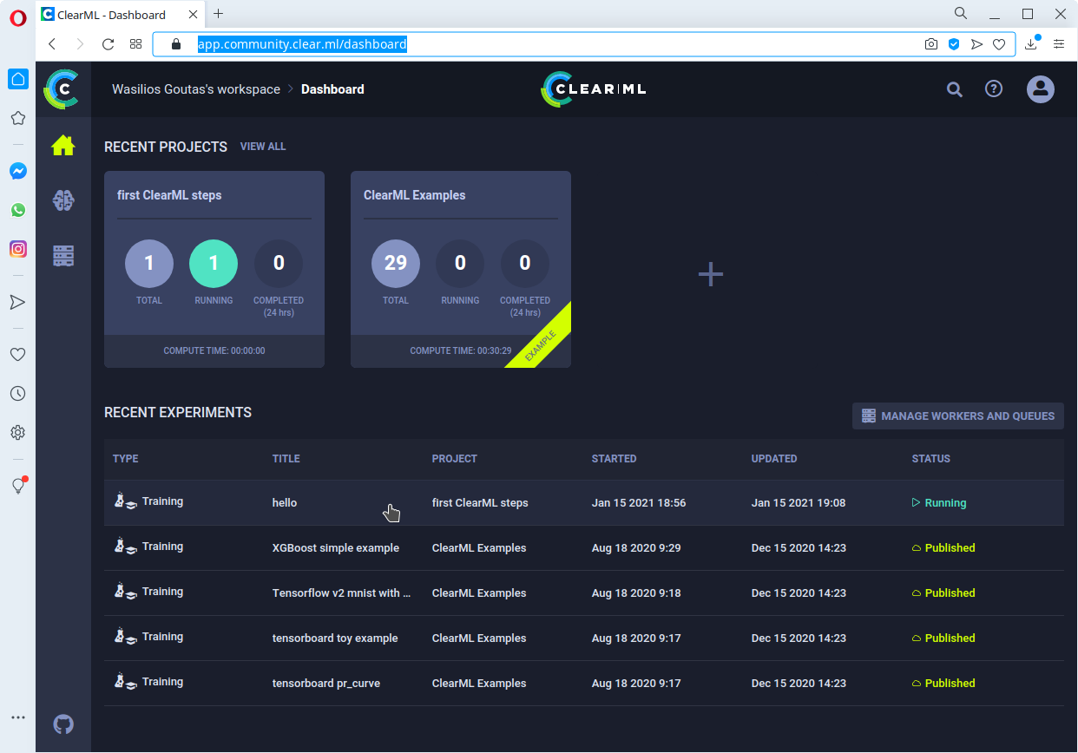Image resolution: width=1078 pixels, height=753 pixels.
Task: Open the Workers and Queues server icon
Action: 62,255
